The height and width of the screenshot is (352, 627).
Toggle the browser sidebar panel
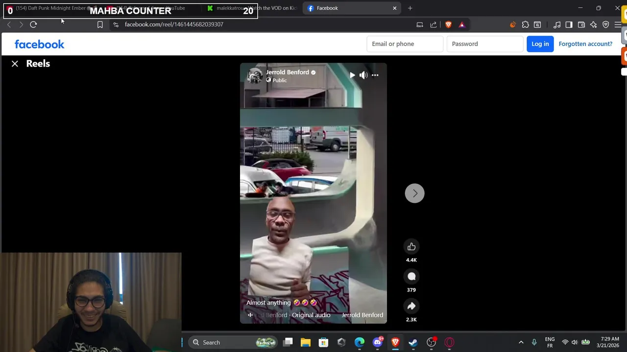[569, 24]
